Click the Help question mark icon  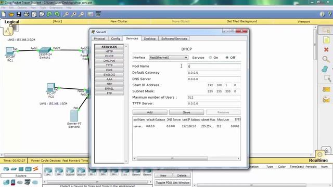[x=330, y=14]
